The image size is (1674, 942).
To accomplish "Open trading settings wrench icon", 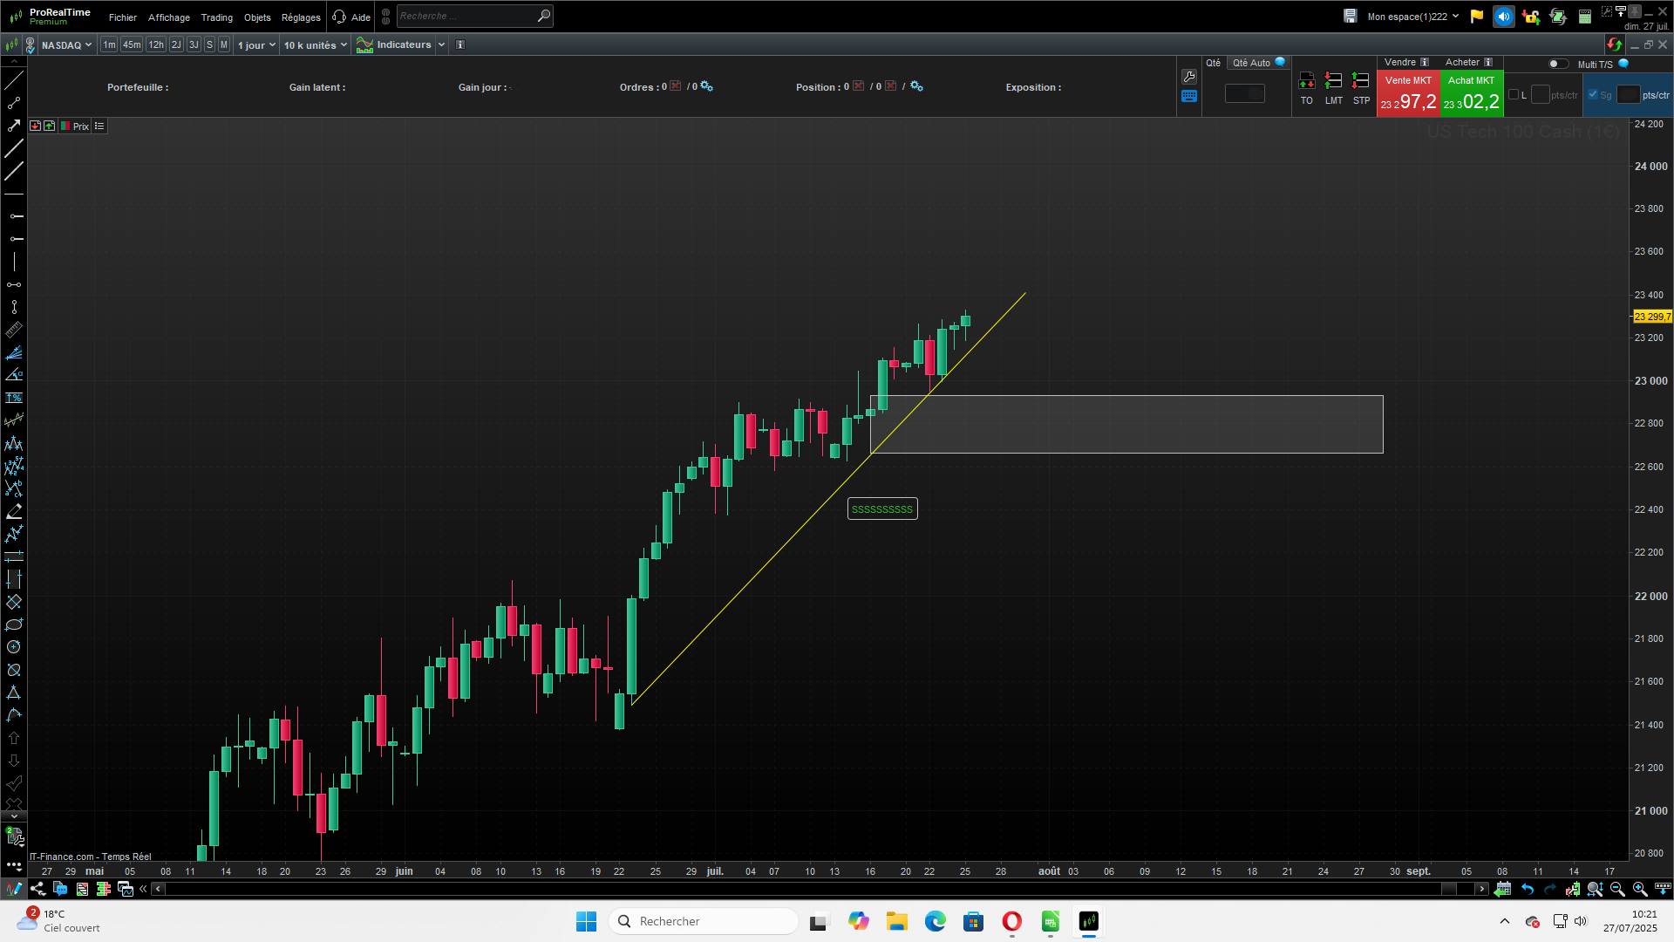I will click(1189, 77).
